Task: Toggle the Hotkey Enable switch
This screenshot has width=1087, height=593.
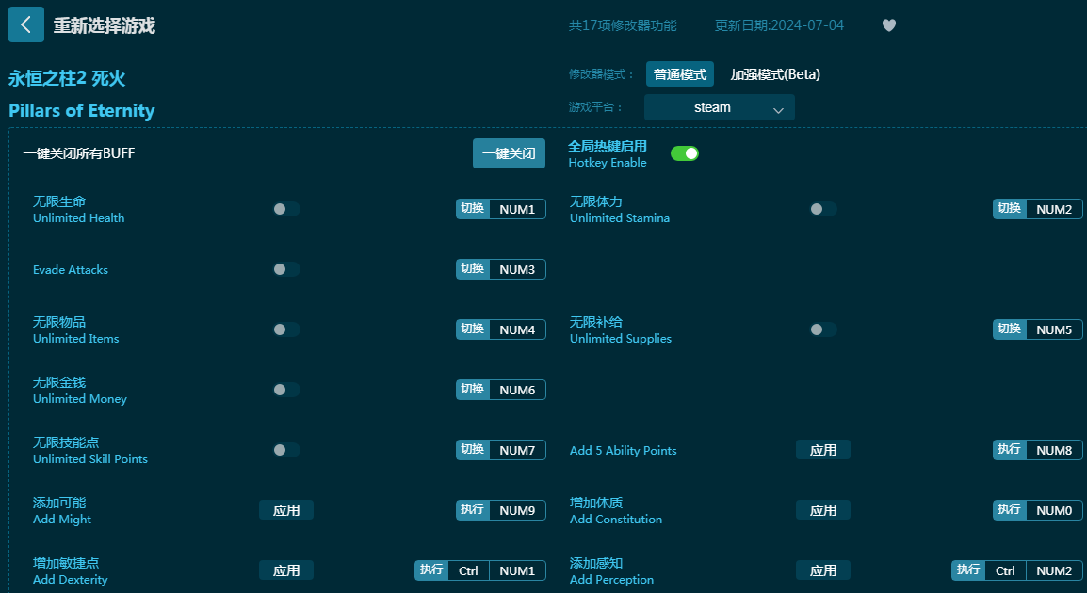Action: pos(684,153)
